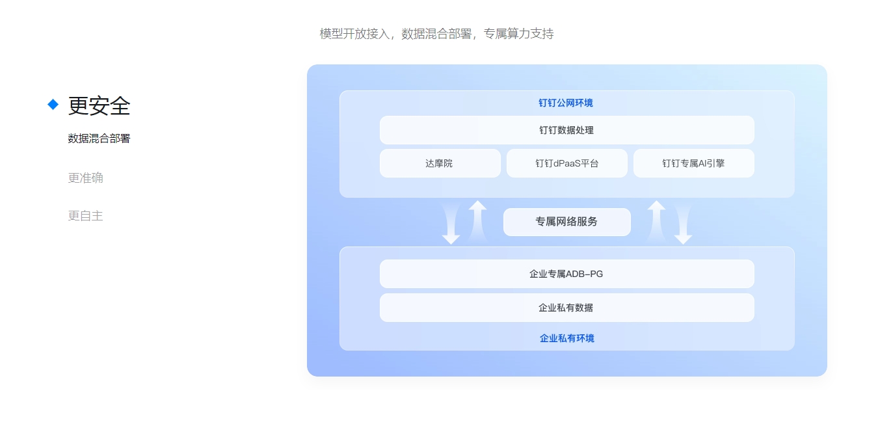Select the 企业私有数据 box

(x=566, y=308)
